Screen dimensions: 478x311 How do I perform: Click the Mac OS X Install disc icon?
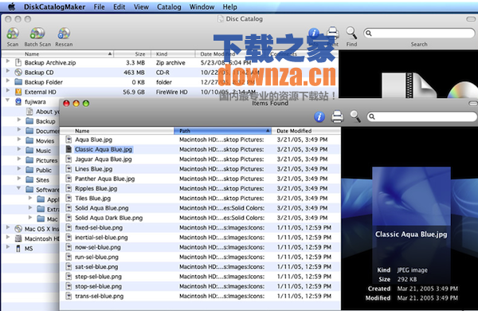click(18, 229)
